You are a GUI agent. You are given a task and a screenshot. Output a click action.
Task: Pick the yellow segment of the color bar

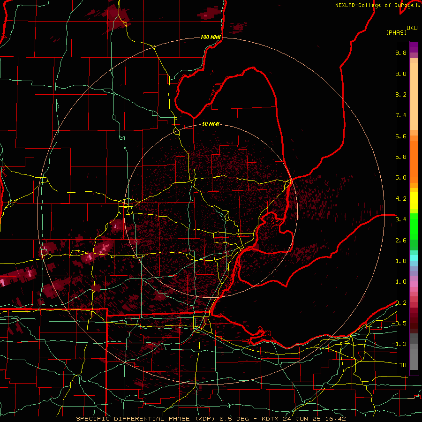coord(414,201)
